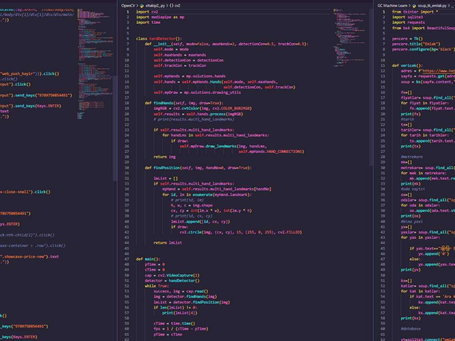Open the OpenCV folder breadcrumb
455x341 pixels.
[128, 5]
